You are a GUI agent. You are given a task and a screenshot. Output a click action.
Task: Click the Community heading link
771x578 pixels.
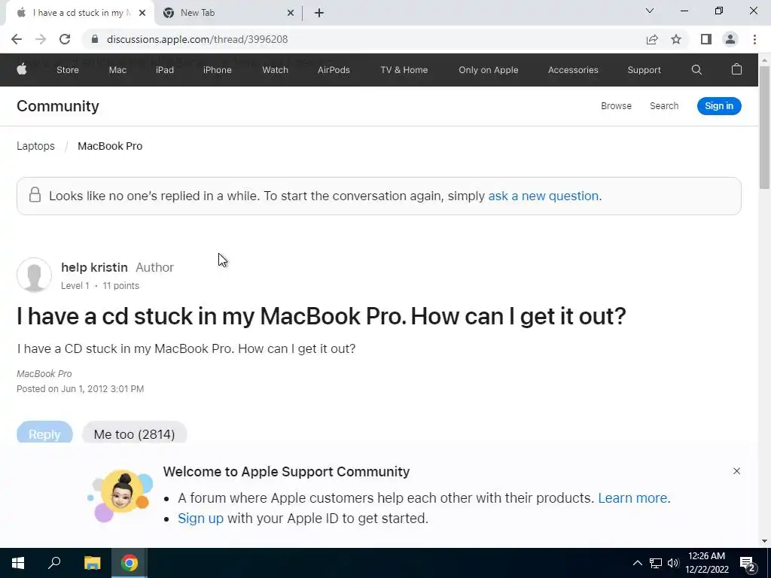click(x=57, y=105)
